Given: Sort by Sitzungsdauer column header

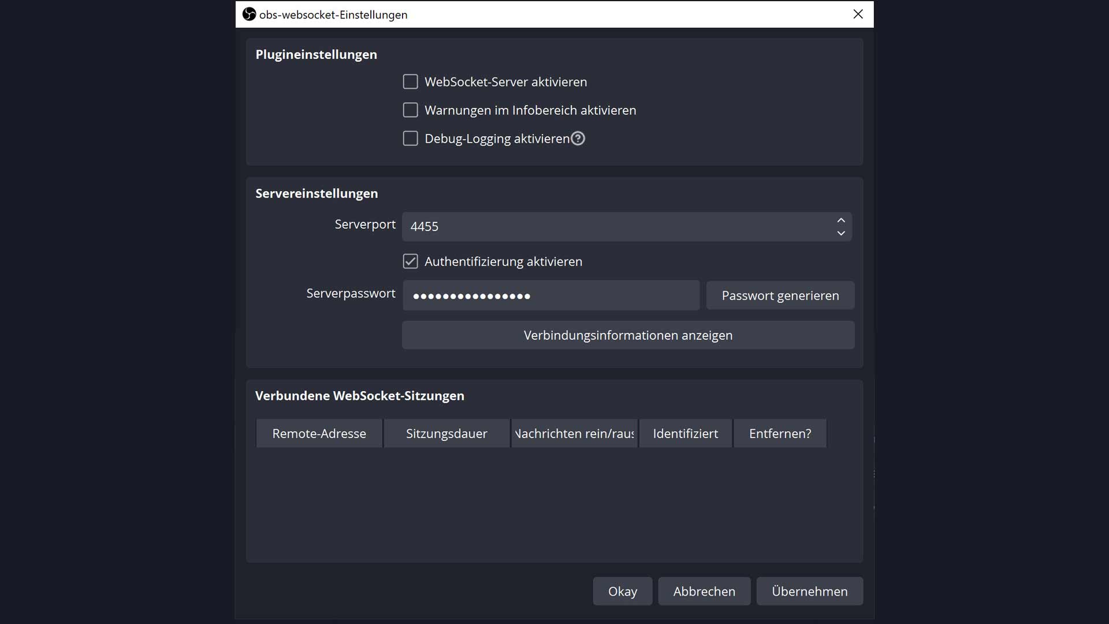Looking at the screenshot, I should click(446, 433).
